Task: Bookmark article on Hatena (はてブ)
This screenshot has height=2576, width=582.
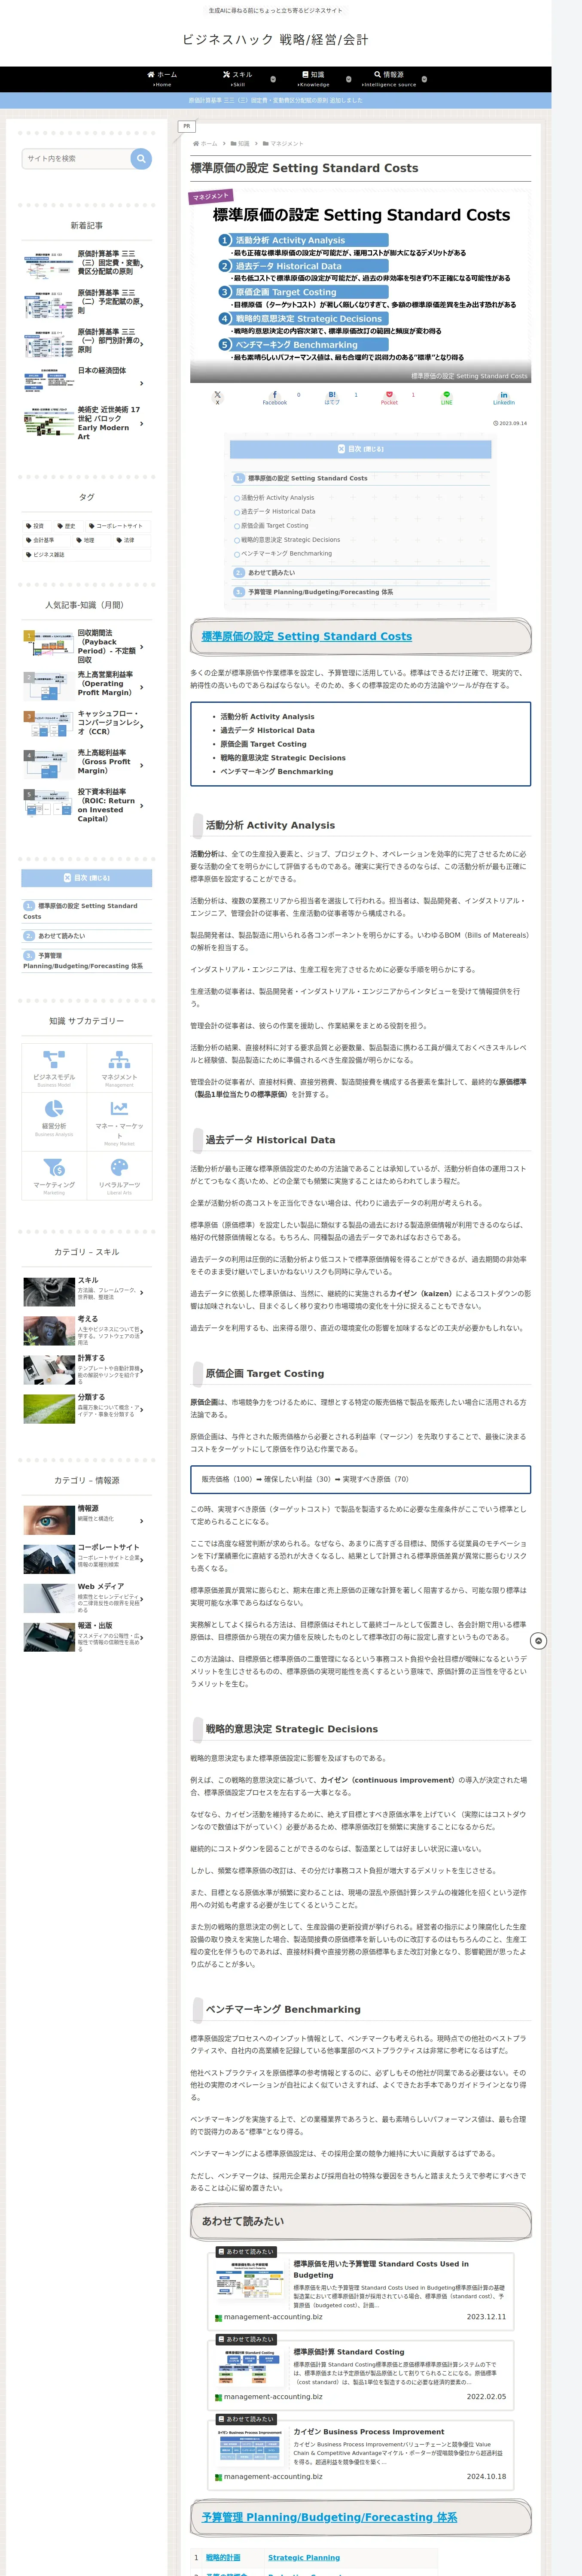Action: pyautogui.click(x=332, y=398)
